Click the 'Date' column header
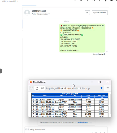This screenshot has height=133, width=117. [x=45, y=95]
